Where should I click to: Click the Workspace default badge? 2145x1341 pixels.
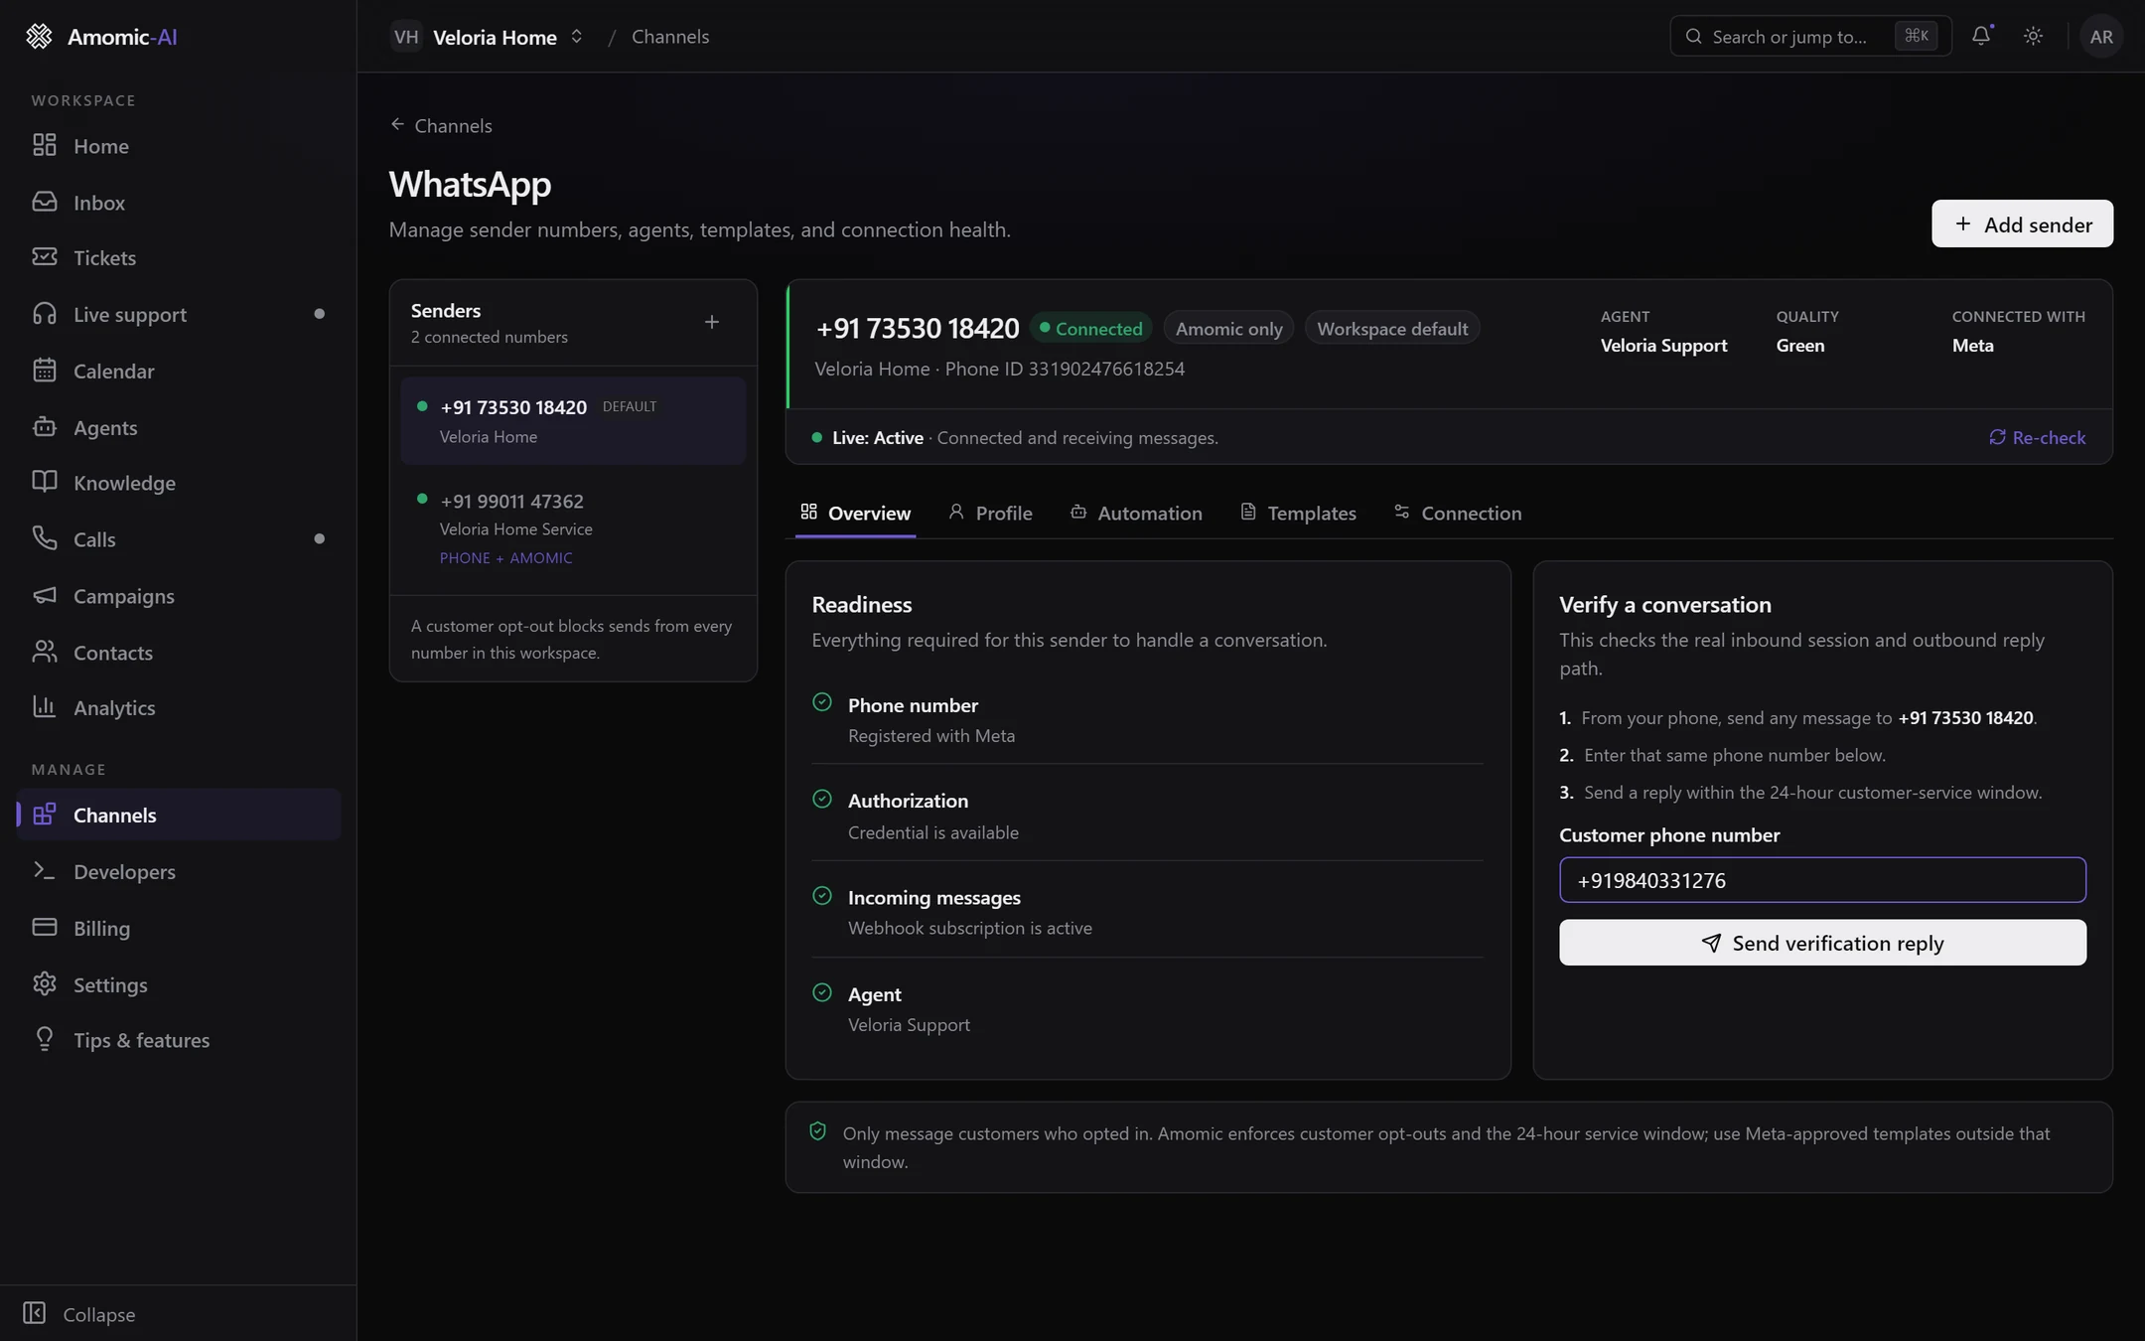coord(1392,329)
